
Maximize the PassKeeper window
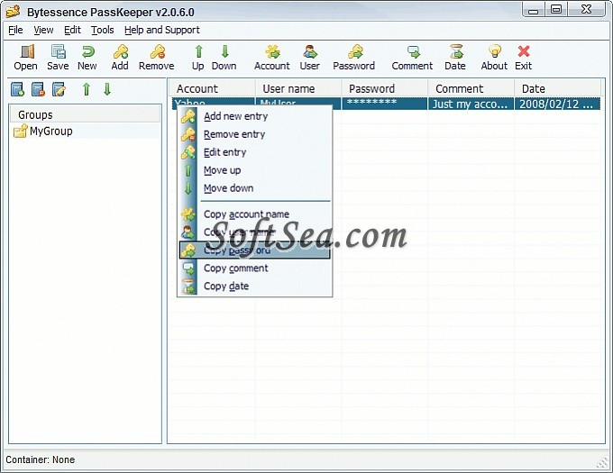pyautogui.click(x=556, y=10)
